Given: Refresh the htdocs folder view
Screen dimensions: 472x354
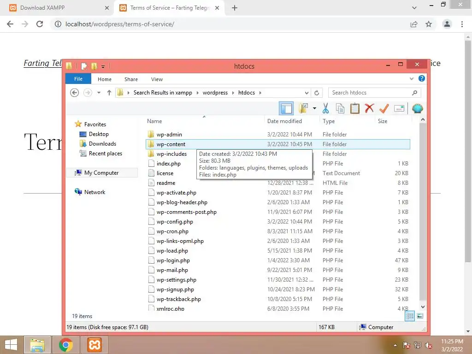Looking at the screenshot, I should pyautogui.click(x=317, y=93).
